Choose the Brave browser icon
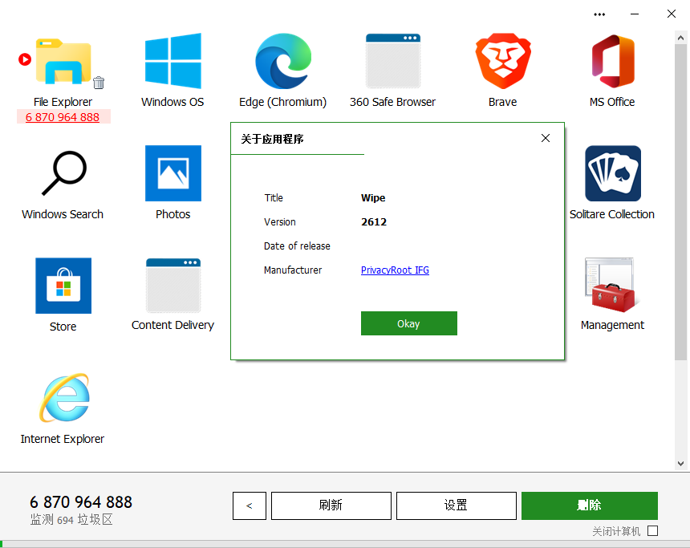The image size is (690, 548). [x=503, y=61]
